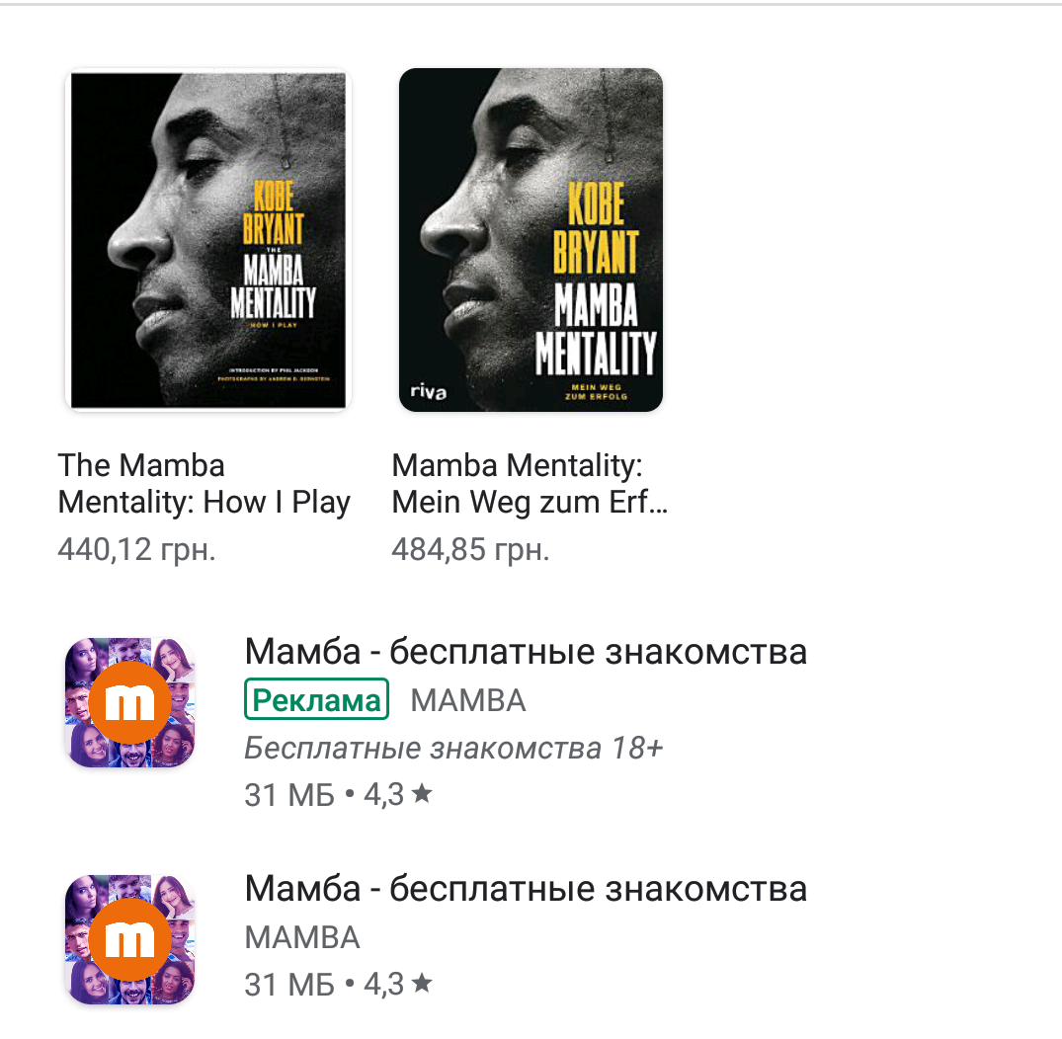Select MAMBA developer name beside Реклама badge
This screenshot has width=1062, height=1039.
pyautogui.click(x=468, y=700)
